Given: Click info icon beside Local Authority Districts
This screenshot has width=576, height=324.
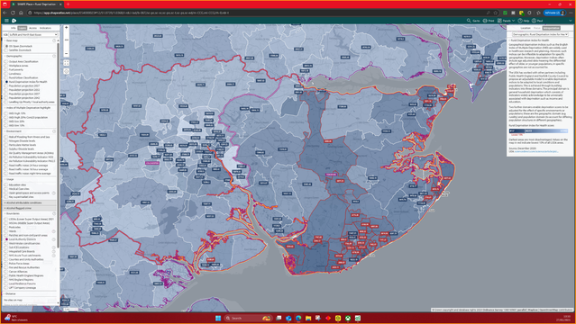Looking at the screenshot, I should (x=54, y=239).
